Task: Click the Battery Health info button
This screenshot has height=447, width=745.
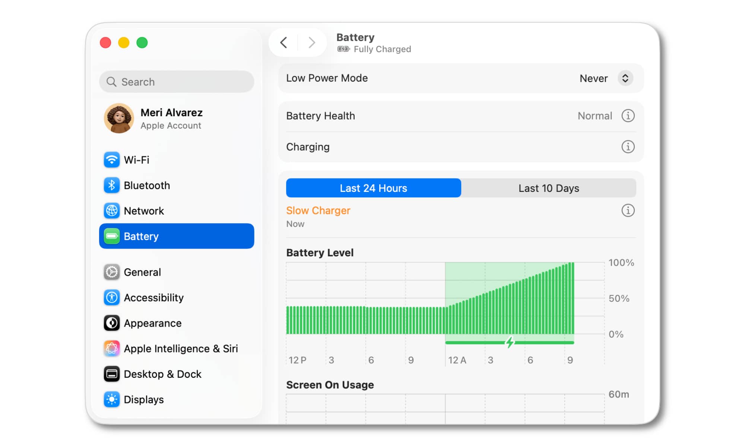Action: [628, 116]
